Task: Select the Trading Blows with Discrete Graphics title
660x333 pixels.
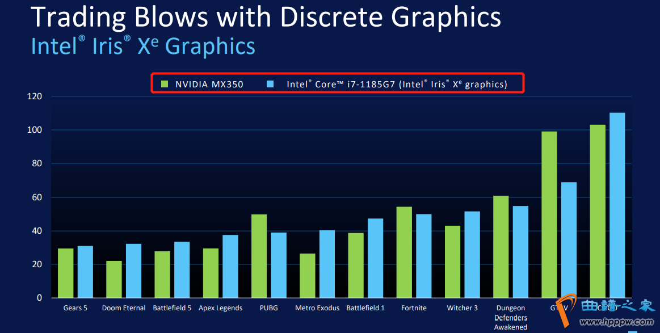Action: coord(266,17)
